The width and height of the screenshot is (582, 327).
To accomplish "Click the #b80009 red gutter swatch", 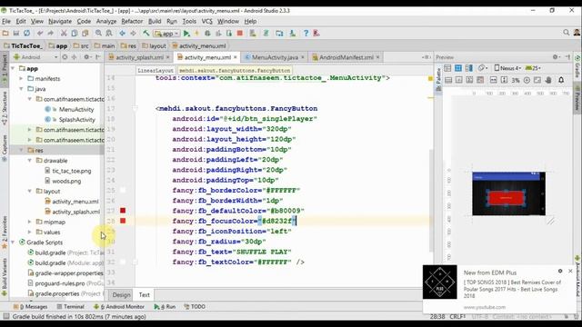I will coord(123,211).
